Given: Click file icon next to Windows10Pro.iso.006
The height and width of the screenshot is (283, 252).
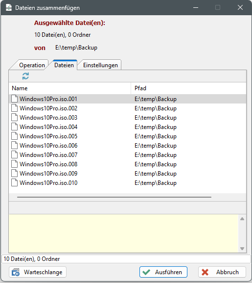Looking at the screenshot, I should click(x=14, y=146).
